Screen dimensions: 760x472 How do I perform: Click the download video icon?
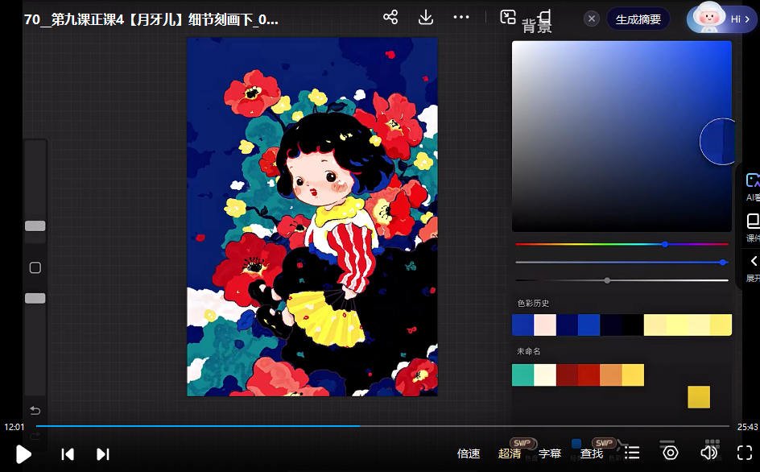[x=425, y=16]
